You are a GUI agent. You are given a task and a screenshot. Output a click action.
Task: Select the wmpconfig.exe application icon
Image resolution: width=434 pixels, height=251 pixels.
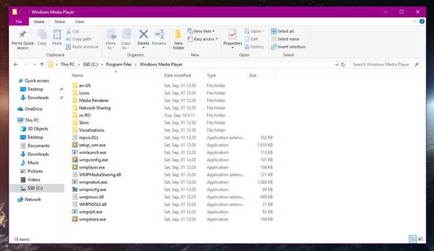click(x=75, y=160)
